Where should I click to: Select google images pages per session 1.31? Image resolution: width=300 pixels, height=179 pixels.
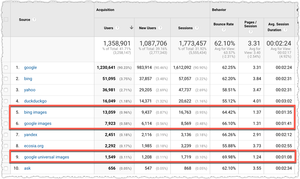(257, 124)
